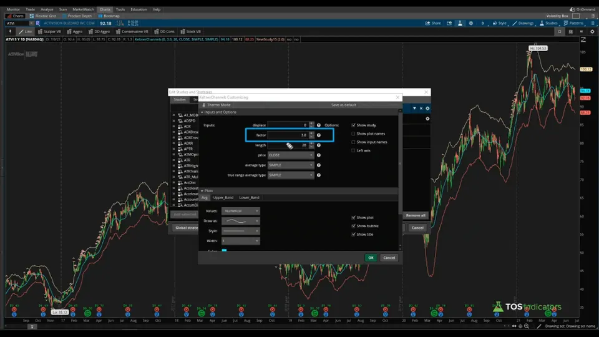Show help for true range average type
Screen dimensions: 599x337
pos(319,175)
